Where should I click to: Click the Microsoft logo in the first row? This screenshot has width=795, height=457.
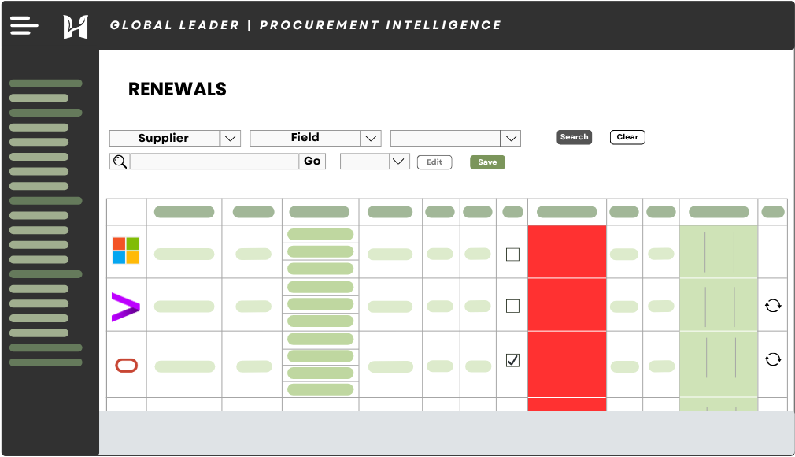tap(125, 251)
